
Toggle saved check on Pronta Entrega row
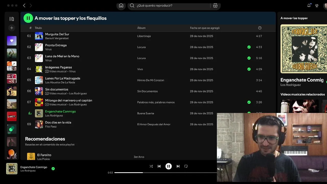(x=249, y=47)
